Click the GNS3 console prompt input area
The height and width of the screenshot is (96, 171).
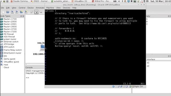[x=28, y=78]
